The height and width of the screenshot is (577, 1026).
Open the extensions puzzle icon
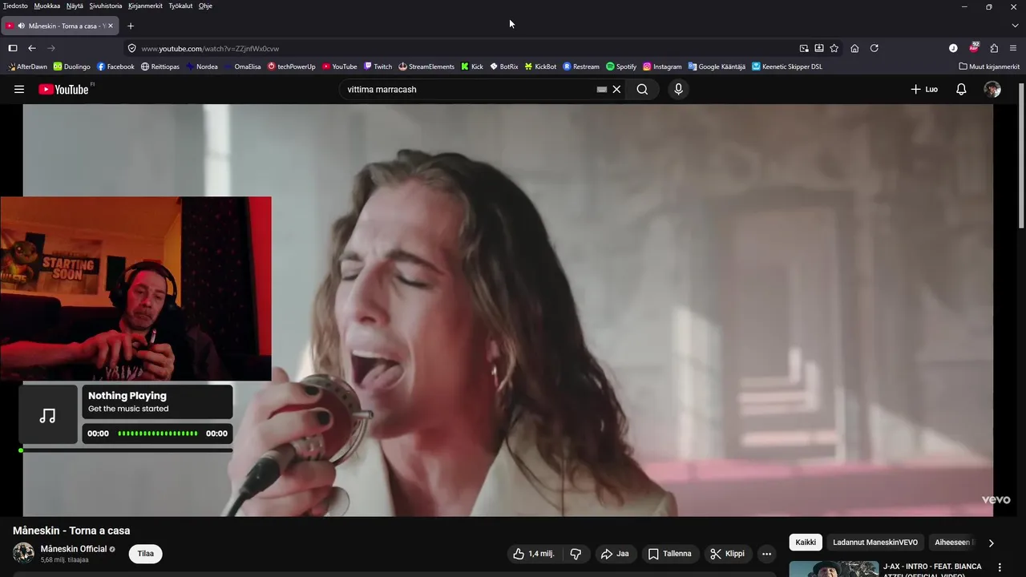click(x=994, y=48)
